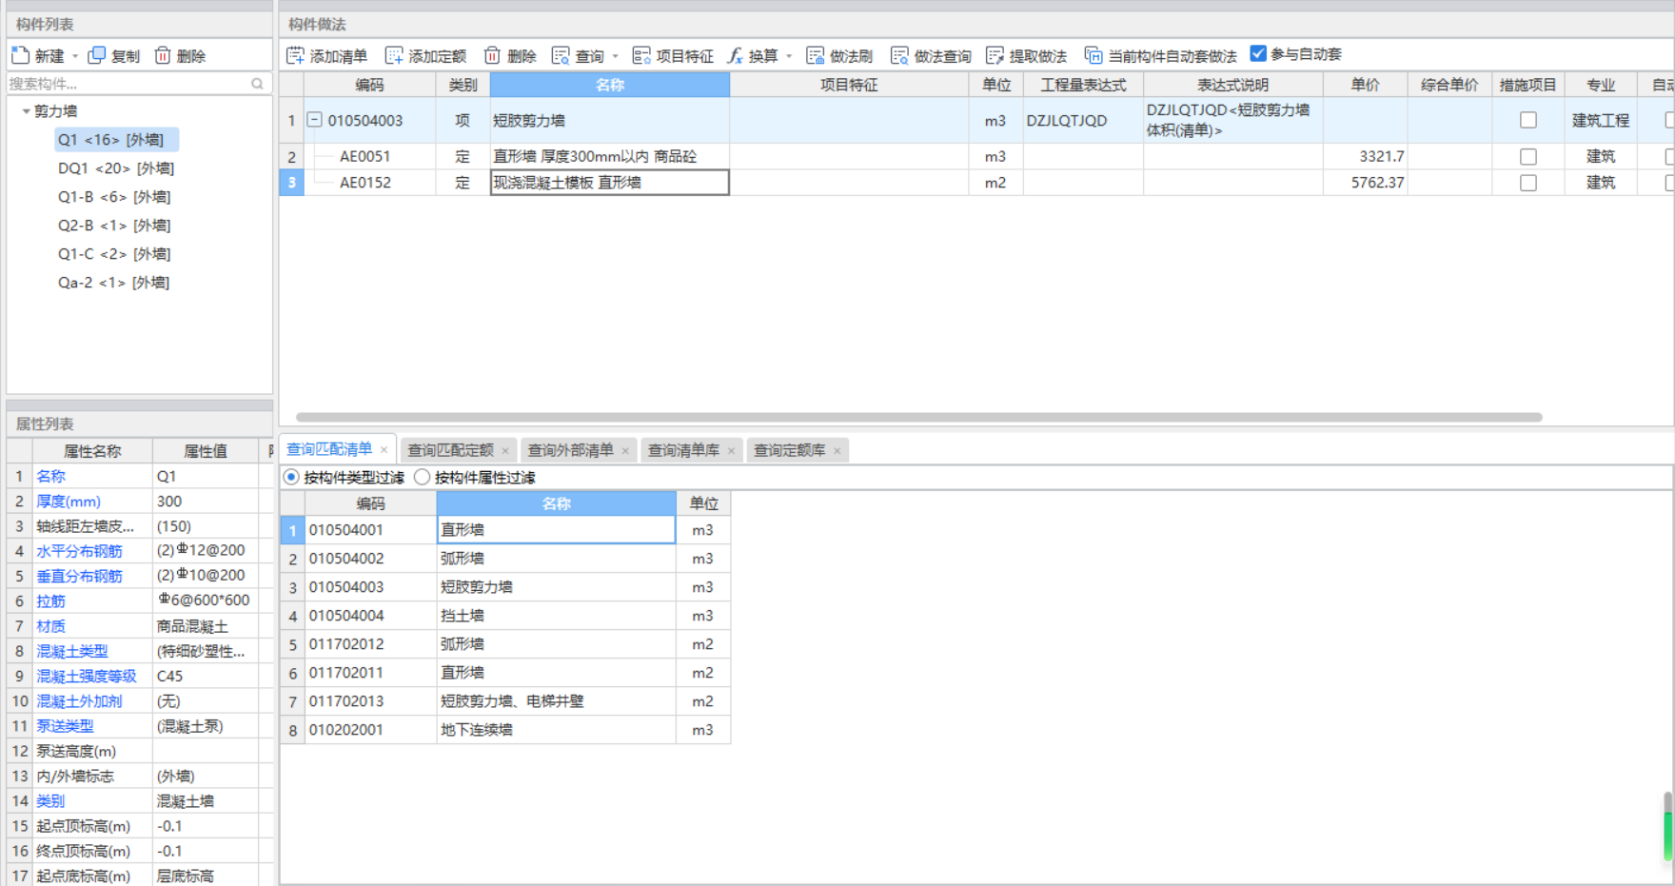Click property value C45
This screenshot has width=1675, height=886.
[x=206, y=677]
